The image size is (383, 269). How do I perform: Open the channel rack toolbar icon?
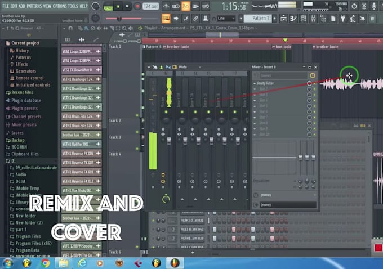303,19
